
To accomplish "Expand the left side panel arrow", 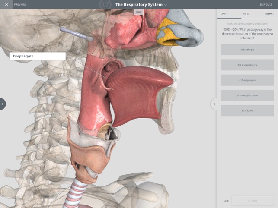I will click(x=3, y=104).
